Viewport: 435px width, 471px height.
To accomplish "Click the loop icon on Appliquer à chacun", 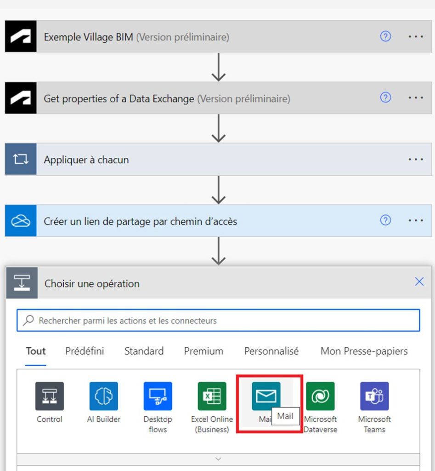I will (x=21, y=159).
